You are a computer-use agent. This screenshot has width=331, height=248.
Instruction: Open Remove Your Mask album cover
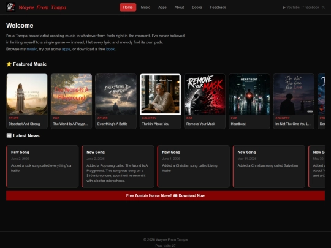tap(205, 94)
